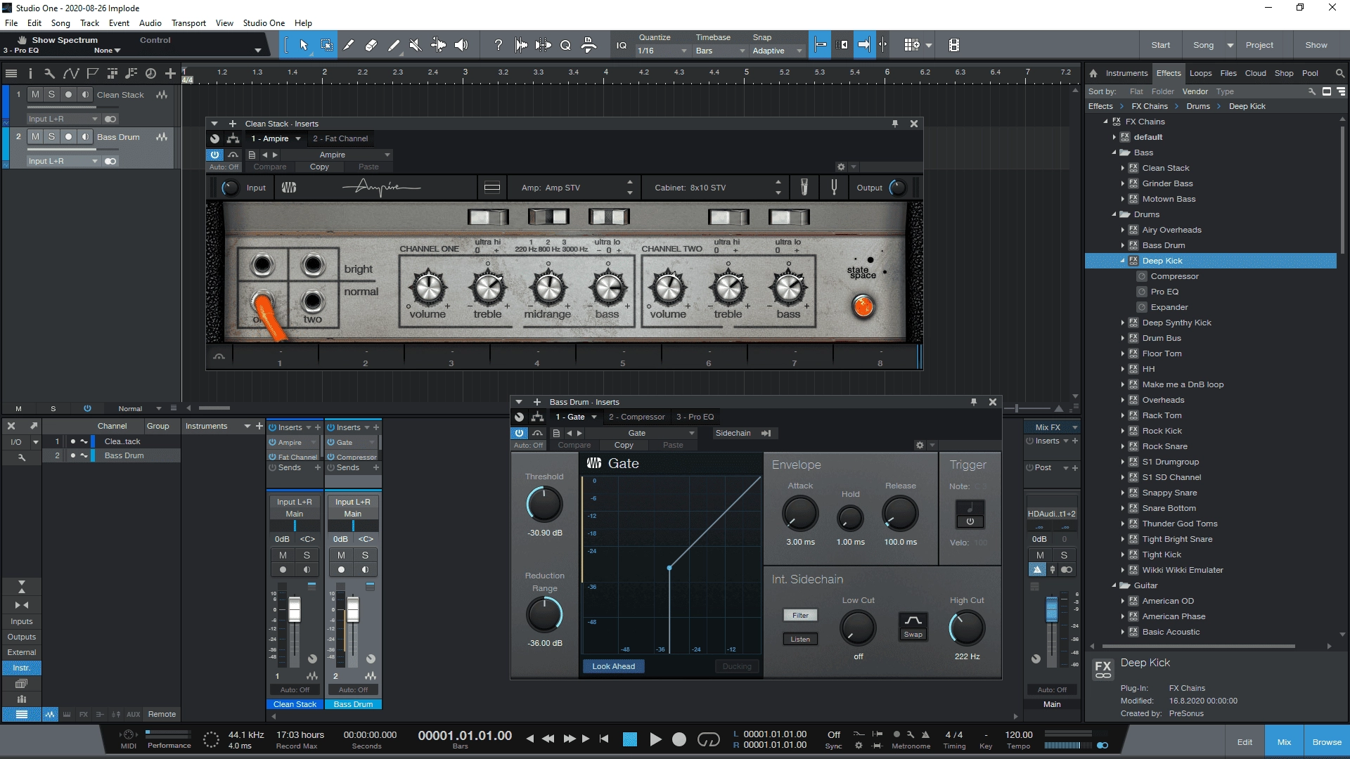The width and height of the screenshot is (1350, 759).
Task: Click the Record button in transport
Action: point(679,739)
